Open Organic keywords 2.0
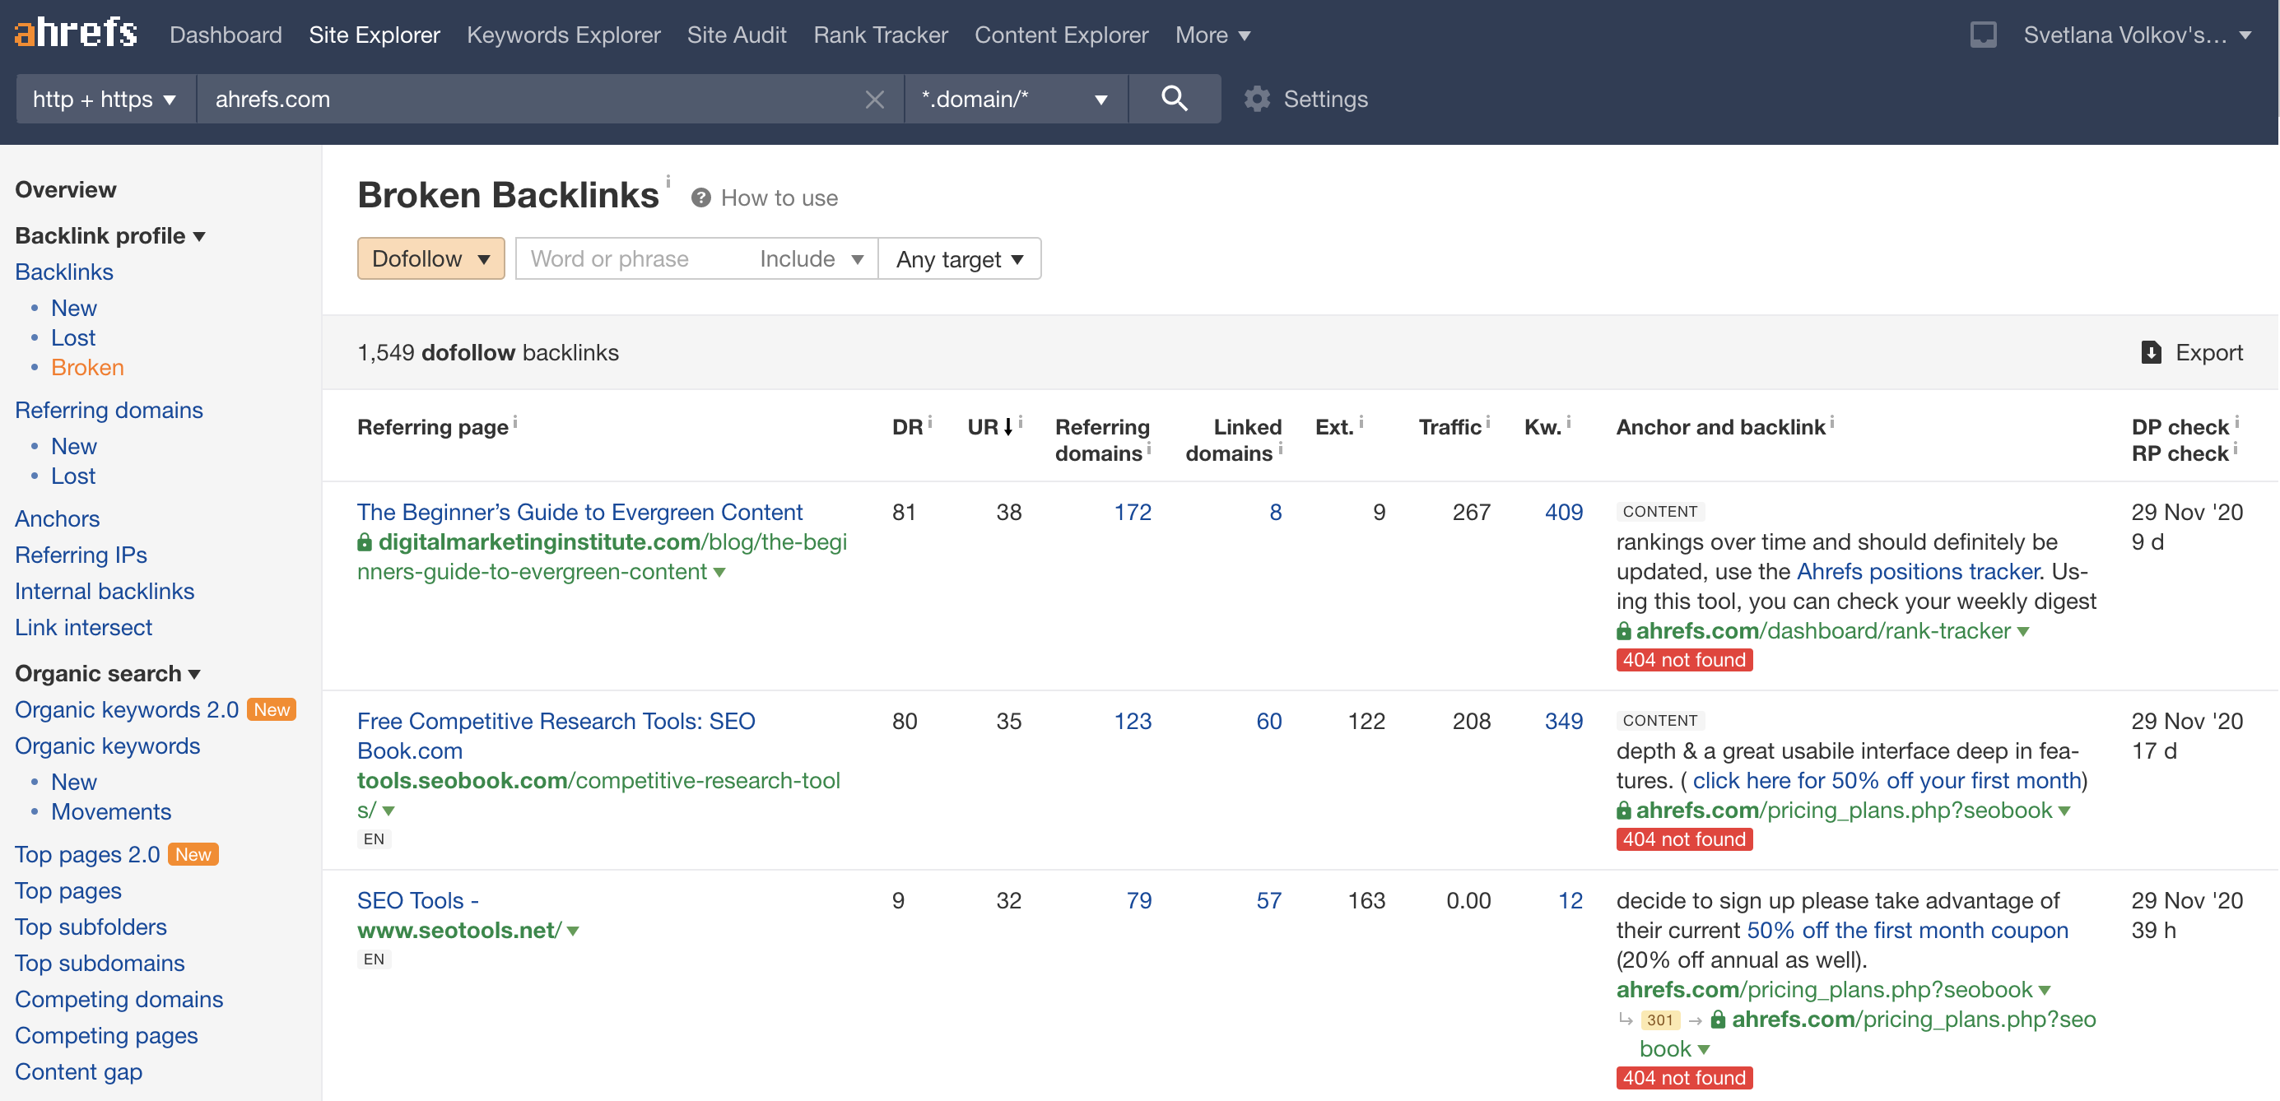 click(x=127, y=710)
